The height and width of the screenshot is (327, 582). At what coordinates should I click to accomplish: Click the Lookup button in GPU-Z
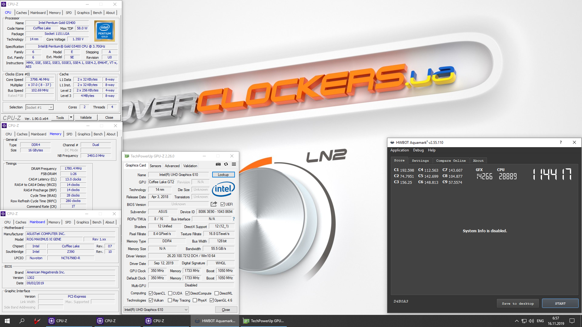click(x=223, y=175)
